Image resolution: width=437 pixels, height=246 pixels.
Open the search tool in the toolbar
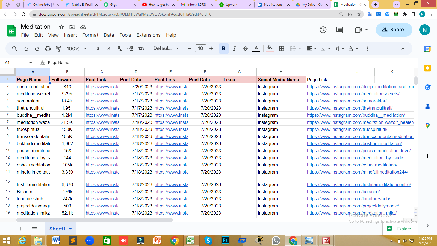point(14,48)
